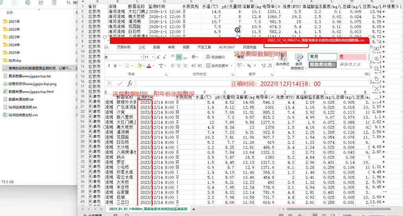Open the 2024年 folder
The image size is (403, 216).
click(11, 45)
